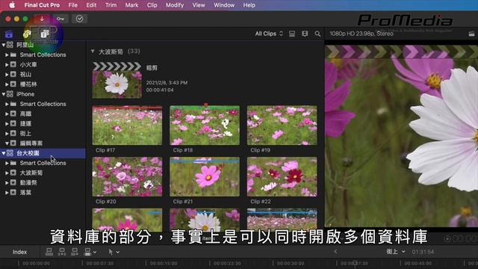The image size is (478, 269).
Task: Open the Apple menu
Action: coord(12,5)
